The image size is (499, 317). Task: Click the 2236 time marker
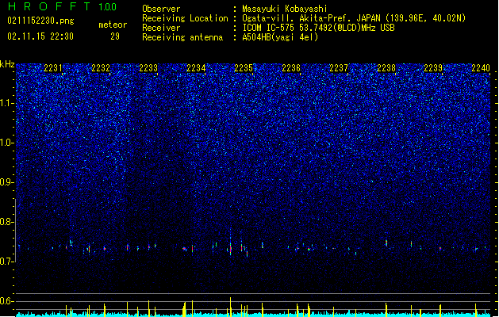tap(291, 67)
